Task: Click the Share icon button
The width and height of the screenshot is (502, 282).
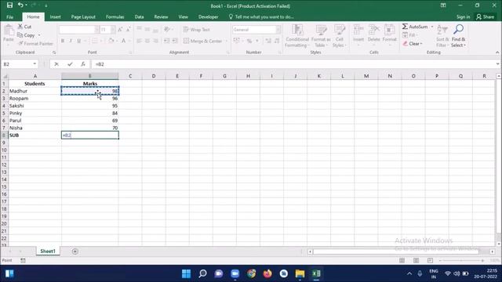Action: [485, 17]
